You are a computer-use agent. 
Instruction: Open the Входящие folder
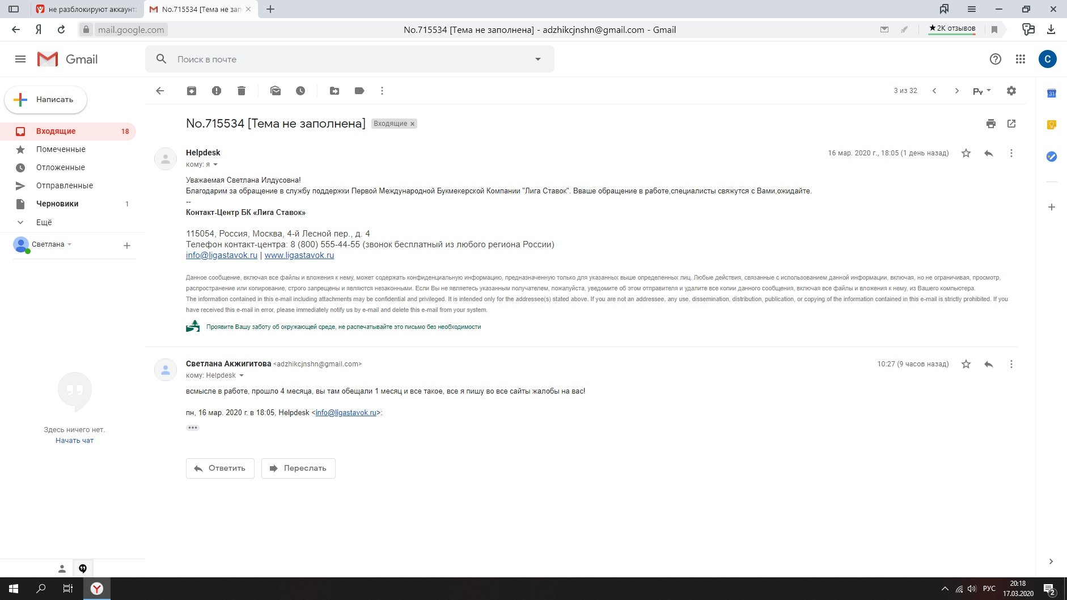(56, 131)
